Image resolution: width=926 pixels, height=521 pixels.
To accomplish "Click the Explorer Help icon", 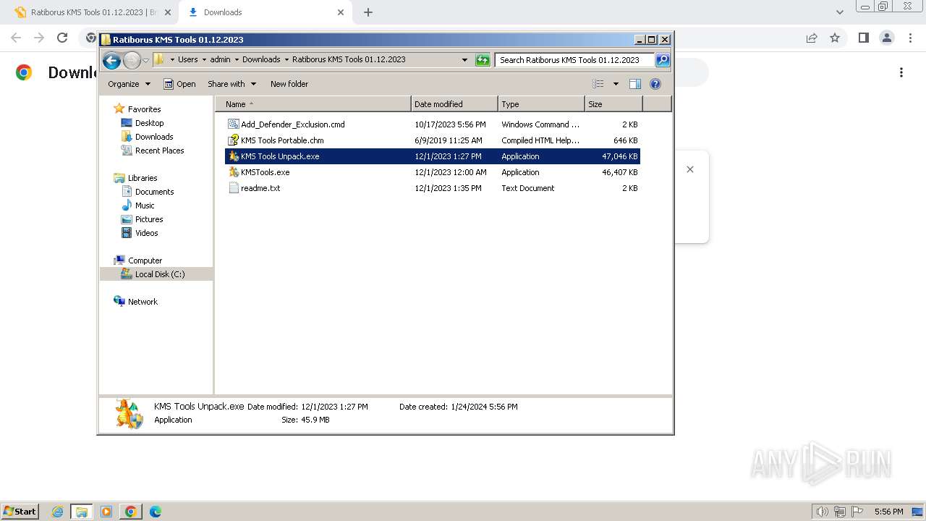I will (x=655, y=84).
